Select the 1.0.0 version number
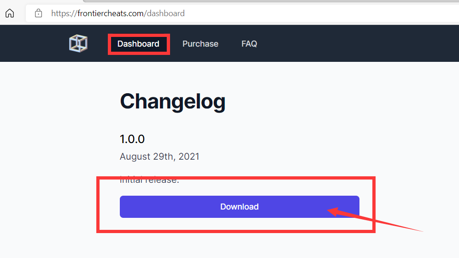Viewport: 459px width, 258px height. [x=132, y=139]
